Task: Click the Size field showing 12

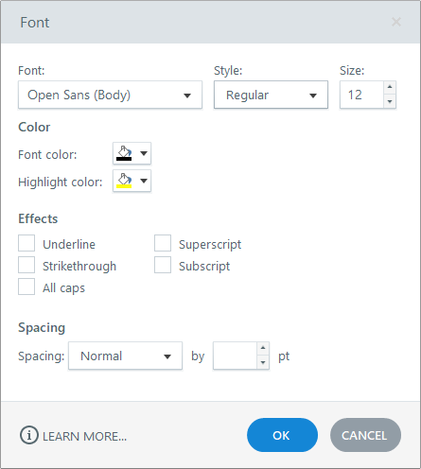Action: 361,95
